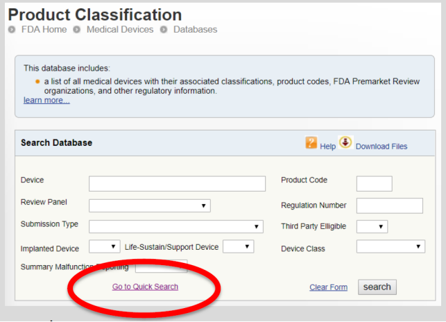Open the Help link
The width and height of the screenshot is (446, 322).
[327, 146]
